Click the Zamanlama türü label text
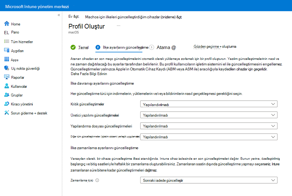 tap(82, 180)
